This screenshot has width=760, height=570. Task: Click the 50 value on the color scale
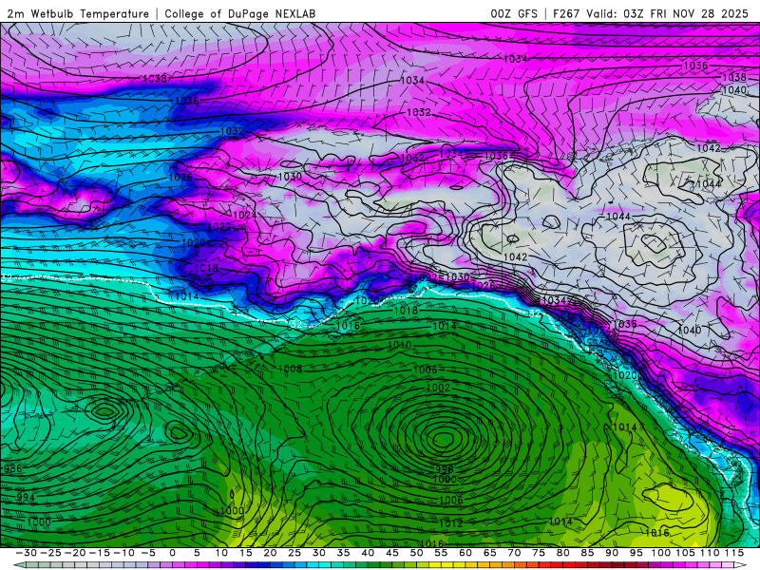click(x=416, y=553)
